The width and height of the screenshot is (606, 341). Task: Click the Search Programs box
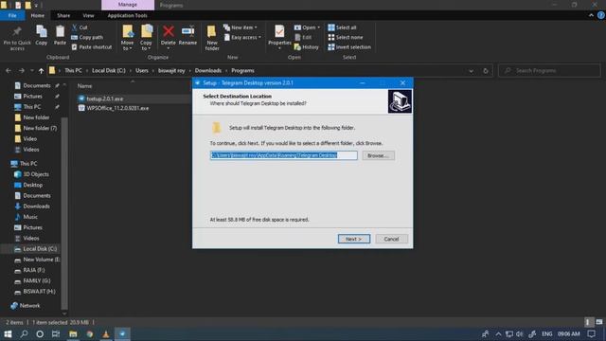click(x=549, y=71)
